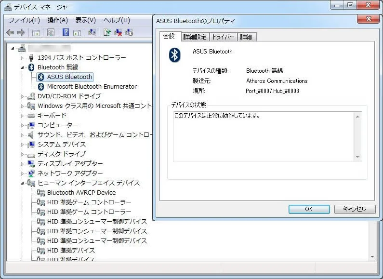Toggle the show/hide console tree icon
Image resolution: width=383 pixels, height=279 pixels.
click(x=36, y=32)
